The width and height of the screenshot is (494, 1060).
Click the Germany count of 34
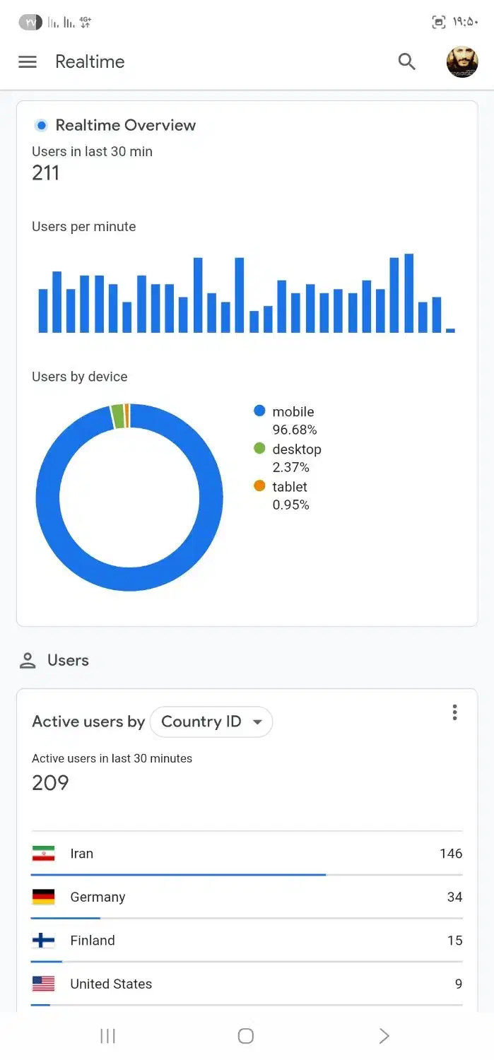coord(454,897)
